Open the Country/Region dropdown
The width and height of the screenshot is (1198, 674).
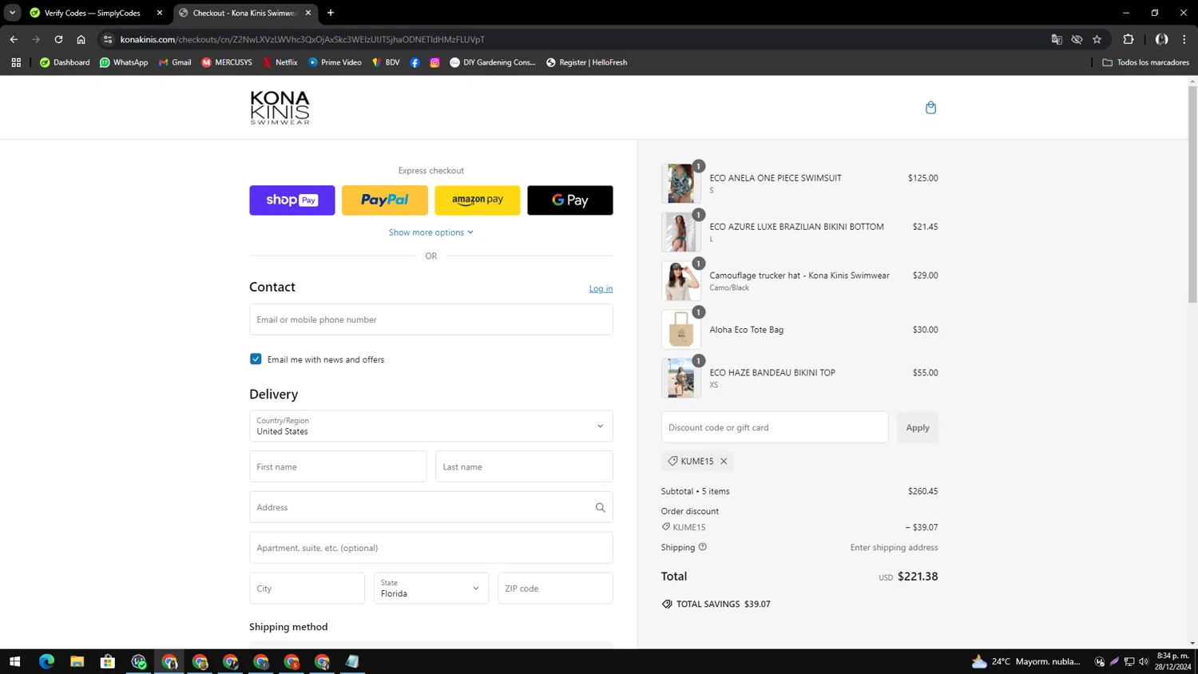click(x=431, y=426)
